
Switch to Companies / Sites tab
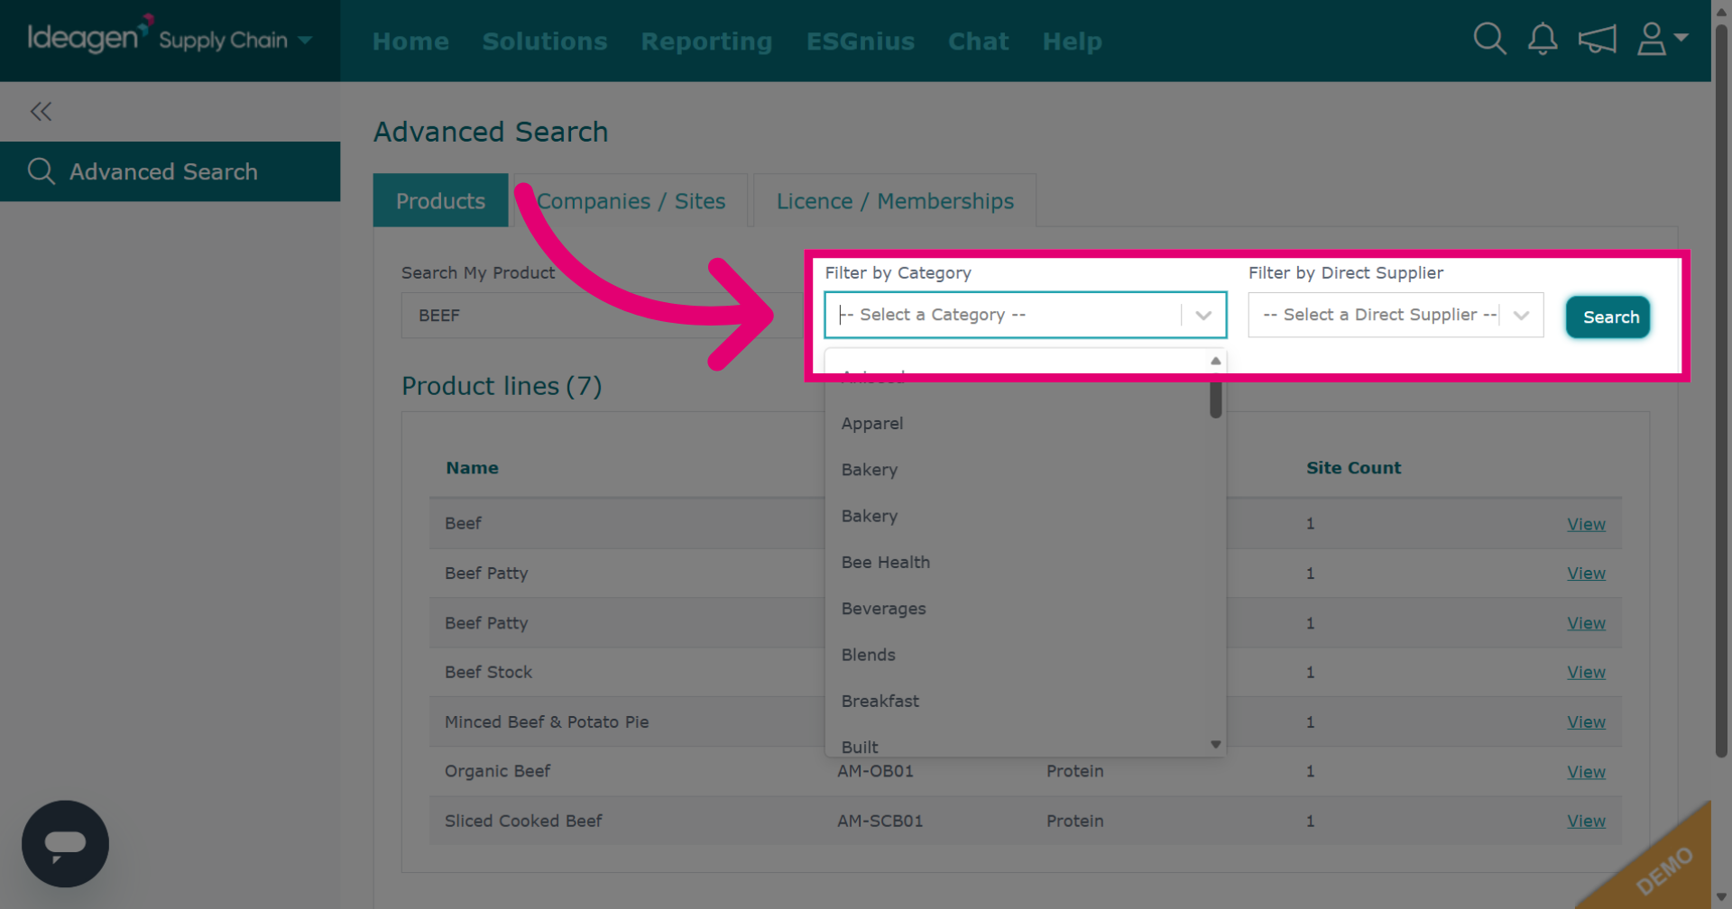631,200
